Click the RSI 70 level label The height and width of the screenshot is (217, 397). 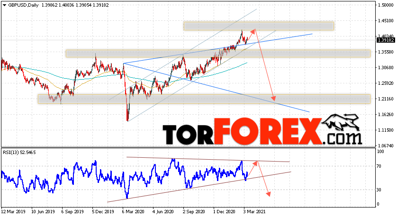379,166
